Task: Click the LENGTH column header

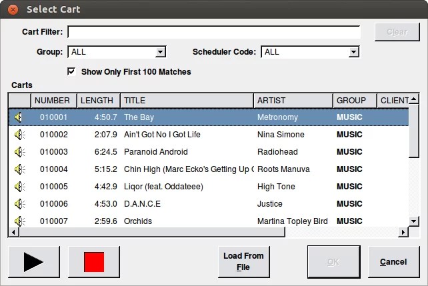Action: click(97, 101)
